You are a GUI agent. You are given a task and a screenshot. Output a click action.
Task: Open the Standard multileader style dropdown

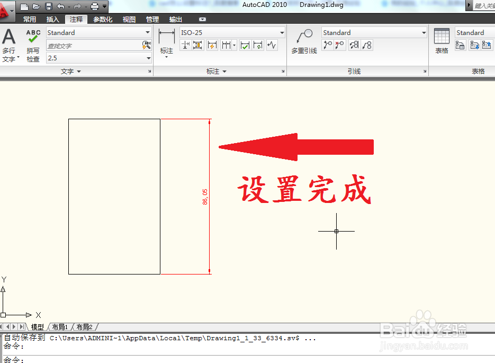[x=424, y=32]
